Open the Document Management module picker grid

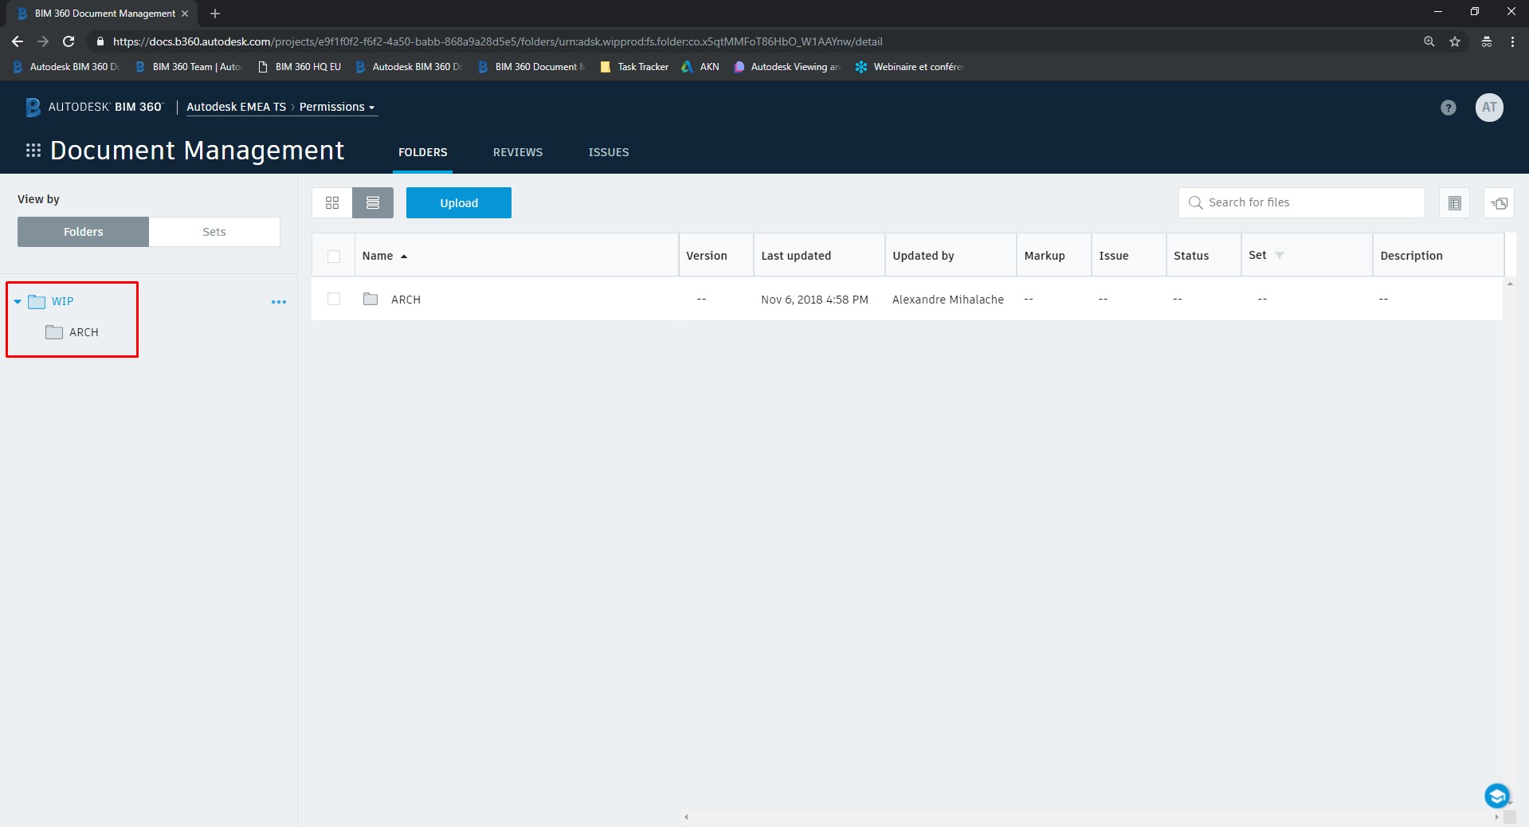click(33, 150)
